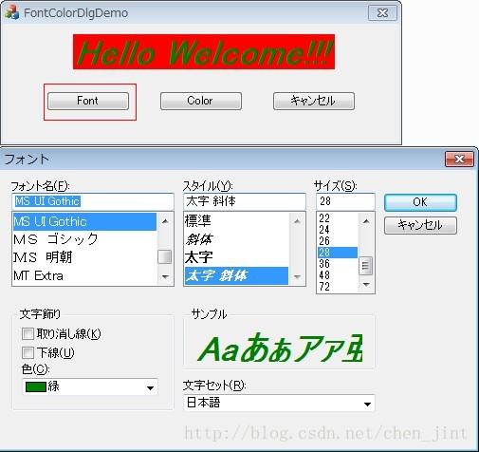Click キャンセル in the フォント dialog
The width and height of the screenshot is (479, 452).
[x=420, y=225]
